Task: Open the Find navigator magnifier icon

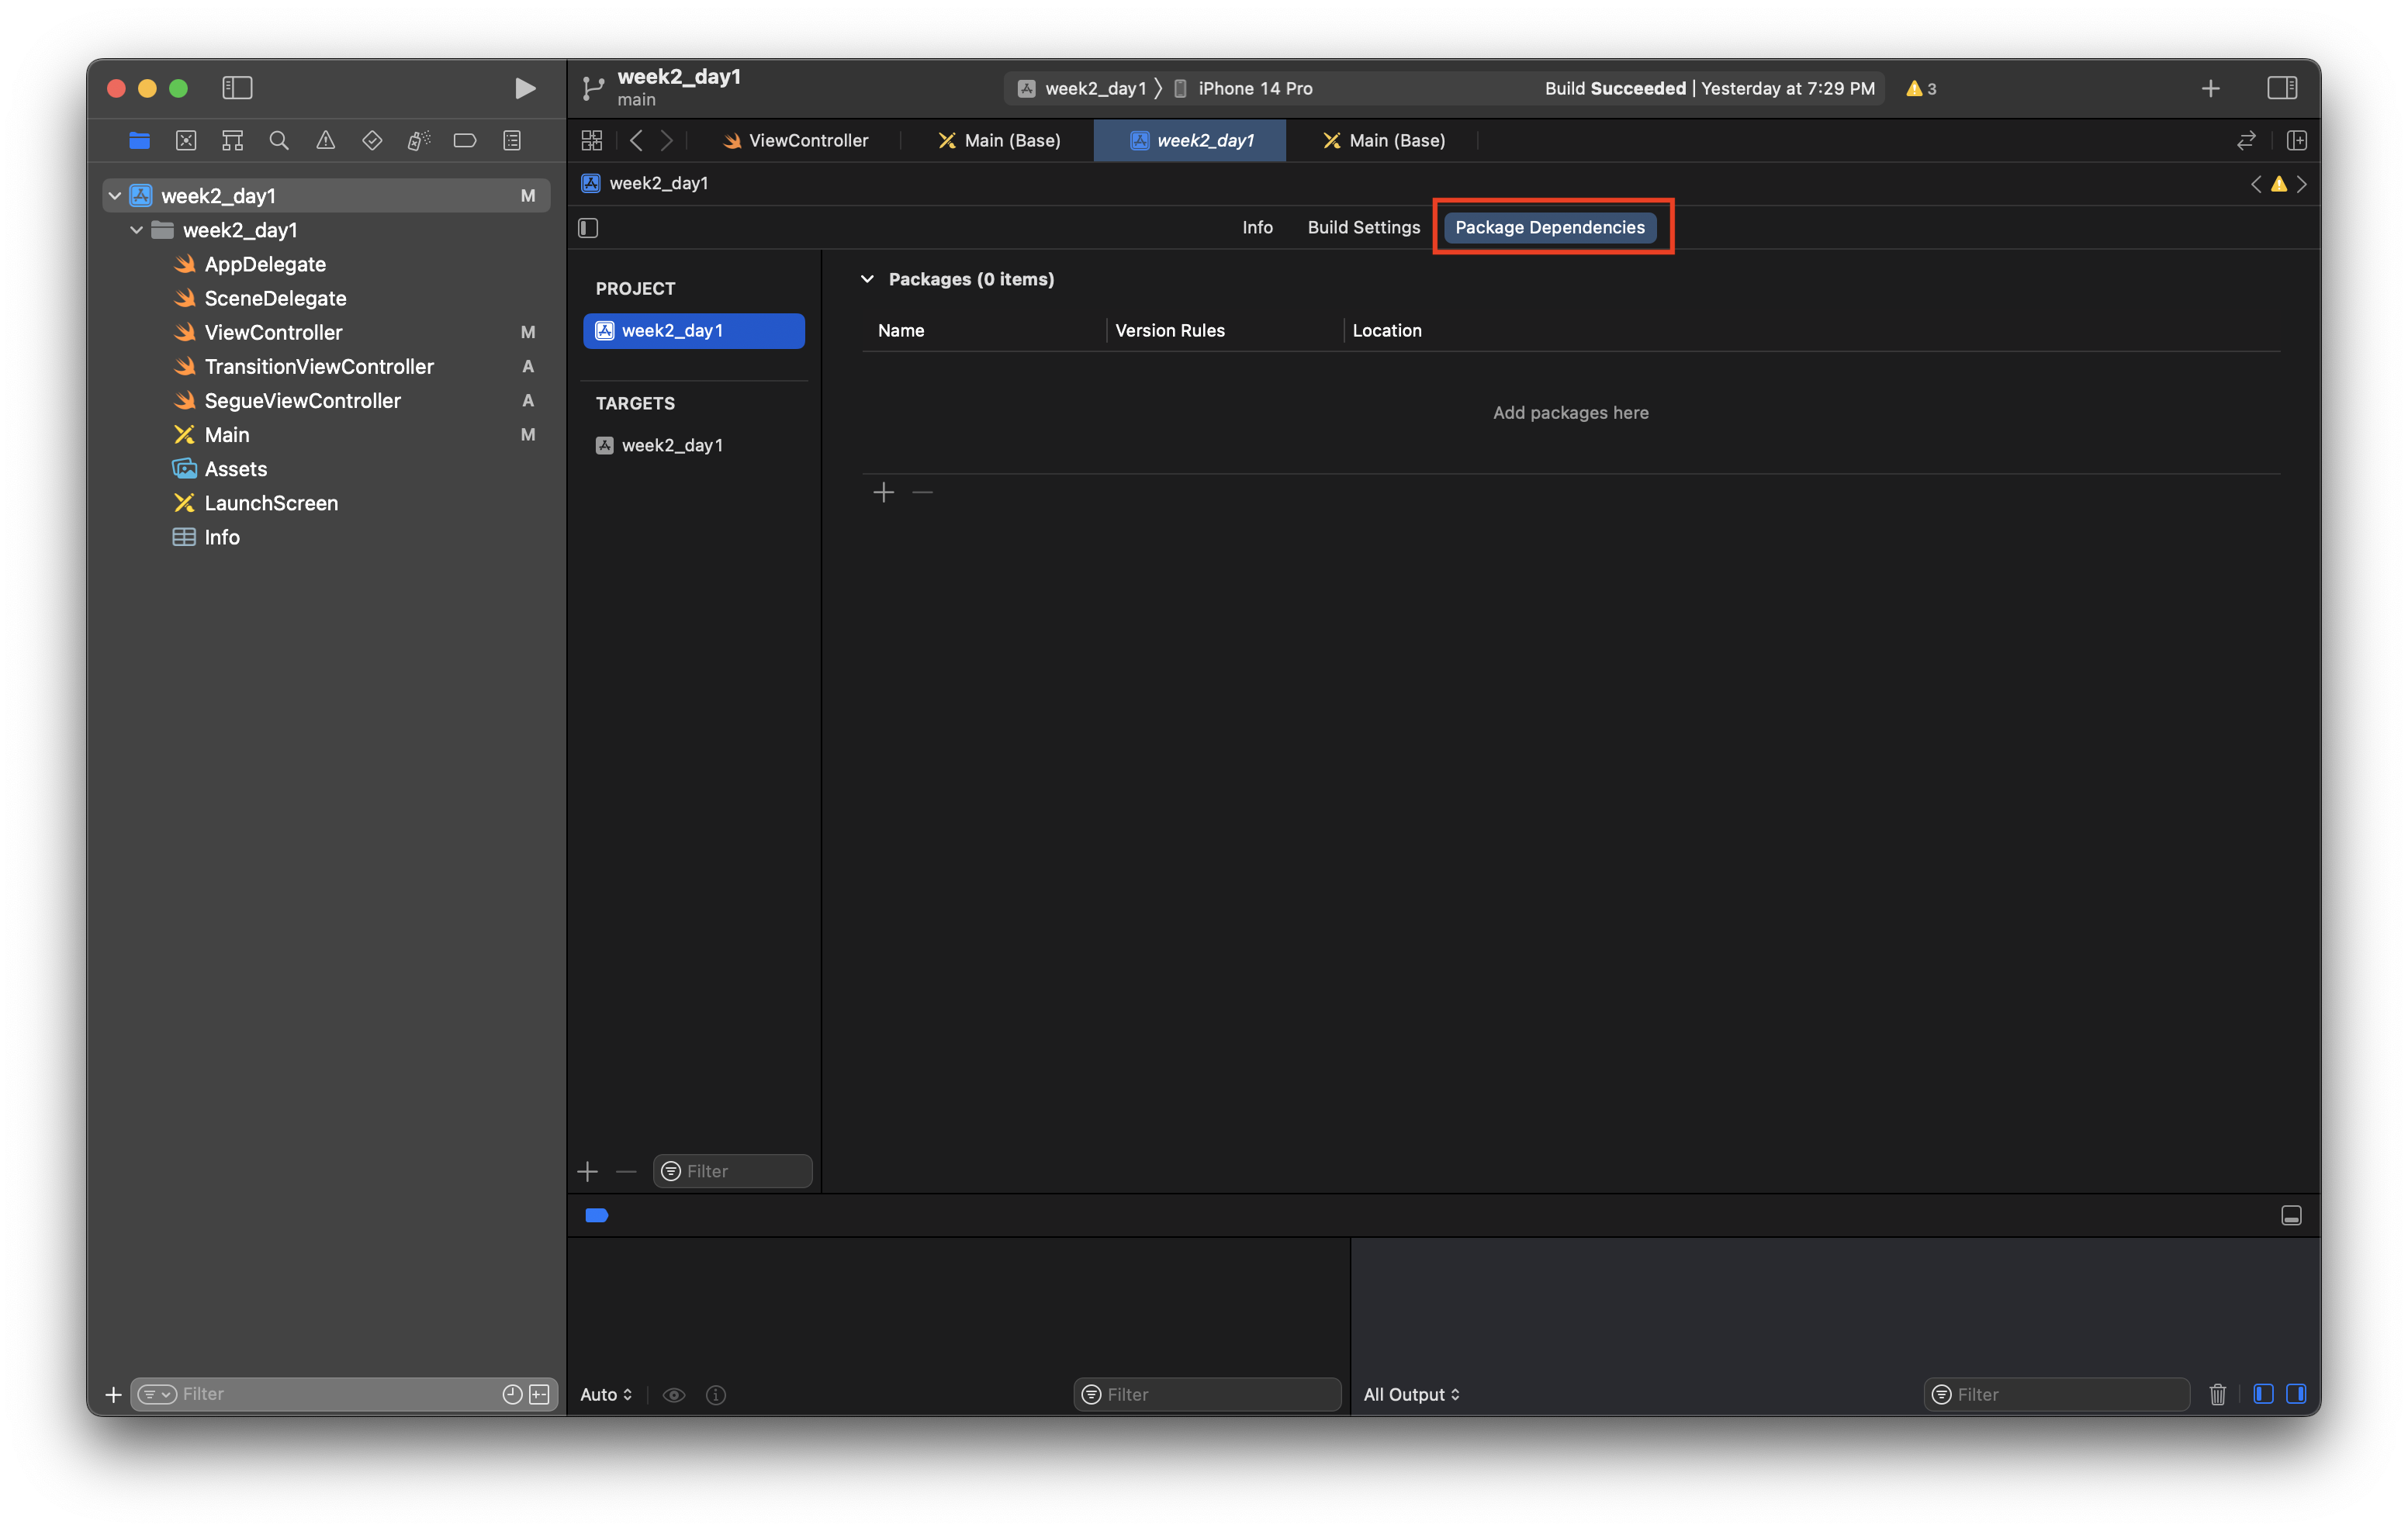Action: tap(279, 141)
